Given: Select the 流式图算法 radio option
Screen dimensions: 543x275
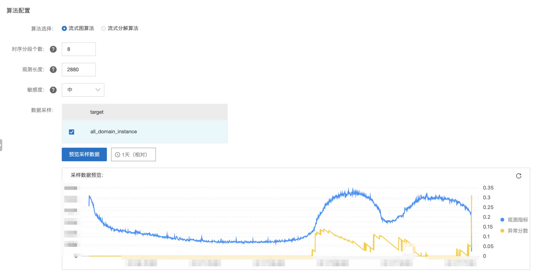Looking at the screenshot, I should tap(64, 29).
